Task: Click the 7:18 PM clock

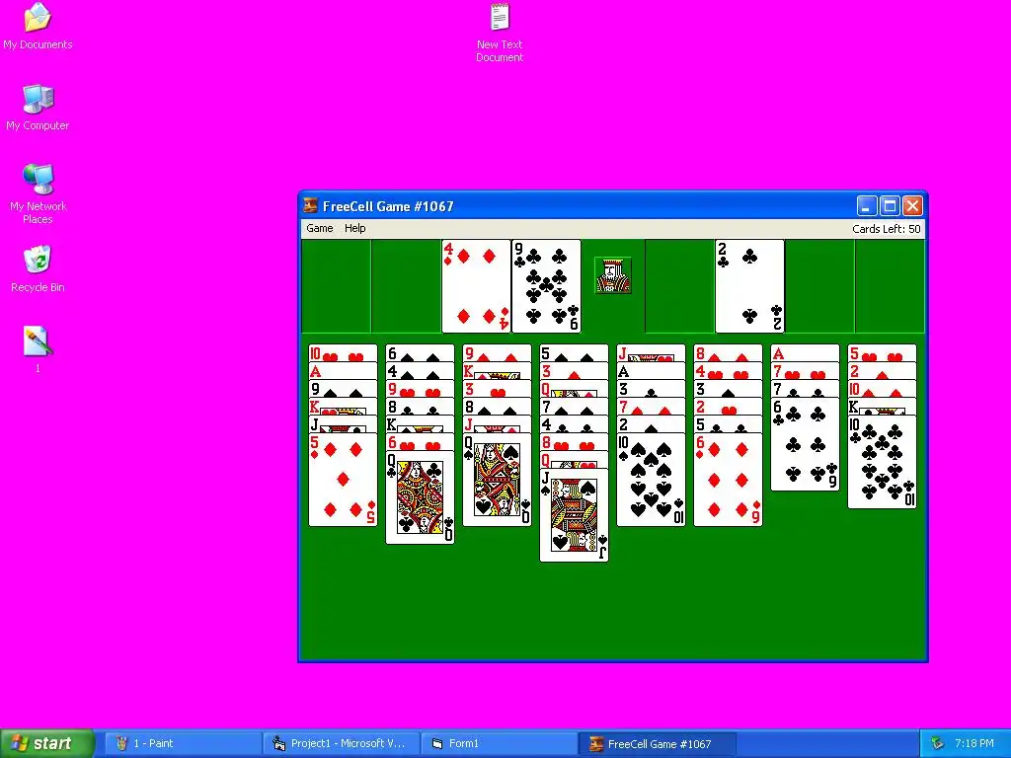Action: 974,743
